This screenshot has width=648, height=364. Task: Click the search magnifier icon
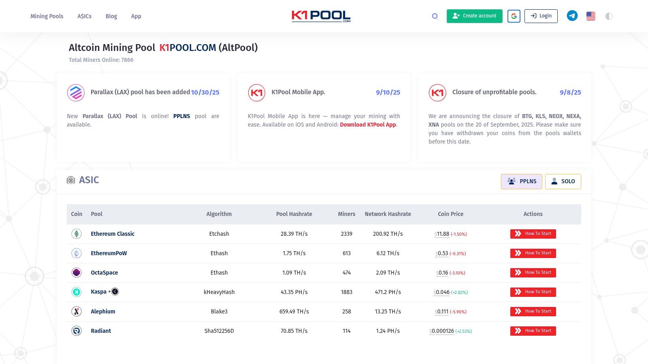[x=435, y=16]
